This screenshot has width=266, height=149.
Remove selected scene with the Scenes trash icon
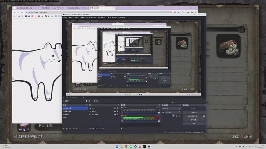coord(67,128)
